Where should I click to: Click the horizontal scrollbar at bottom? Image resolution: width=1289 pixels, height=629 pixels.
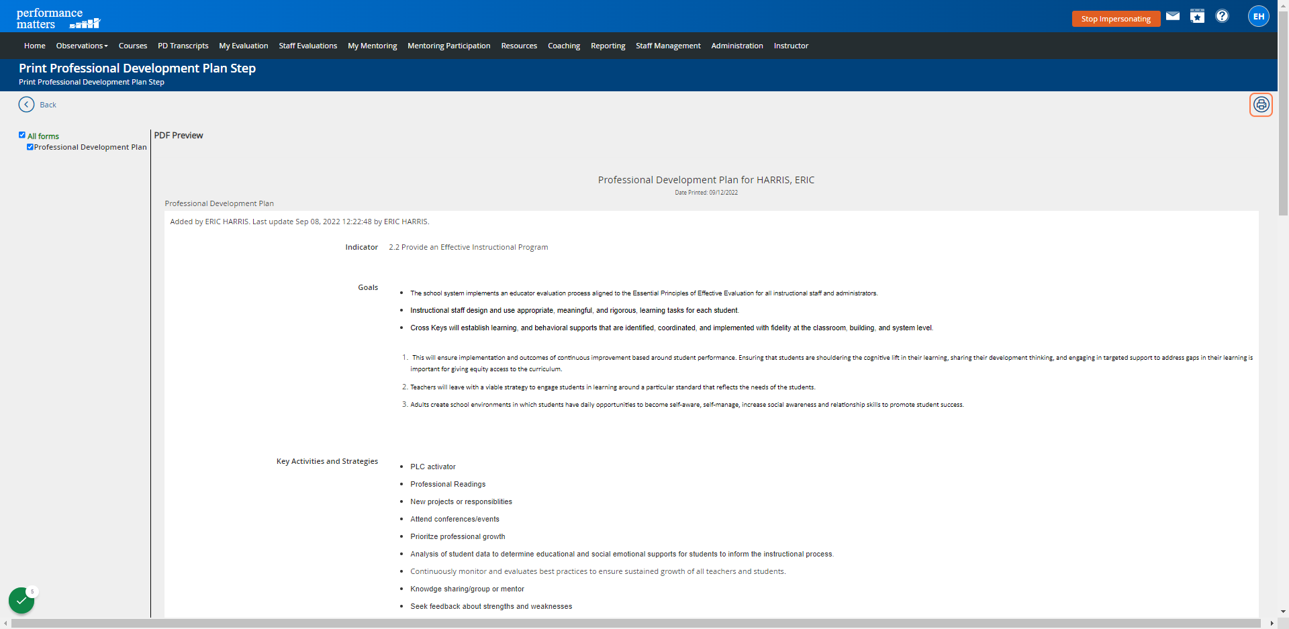pos(635,624)
